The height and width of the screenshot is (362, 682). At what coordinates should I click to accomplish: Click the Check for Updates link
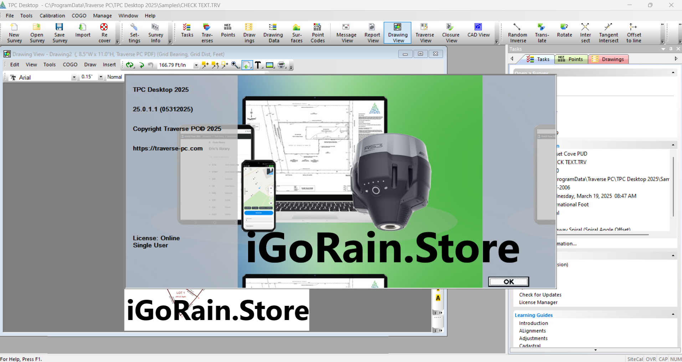click(x=540, y=295)
